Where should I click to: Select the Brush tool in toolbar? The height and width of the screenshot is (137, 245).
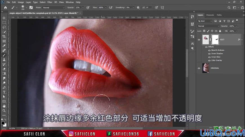4,55
